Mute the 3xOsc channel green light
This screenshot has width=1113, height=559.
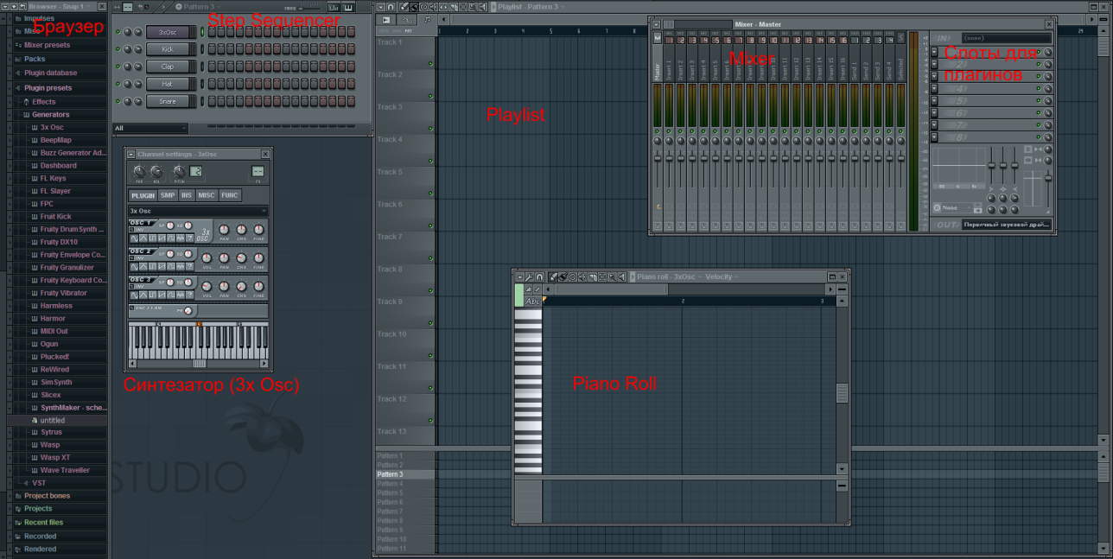[x=118, y=32]
